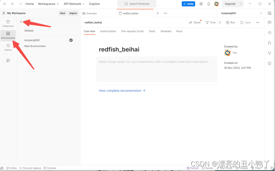Open Cookies in the status bar
This screenshot has width=275, height=171.
pos(242,168)
